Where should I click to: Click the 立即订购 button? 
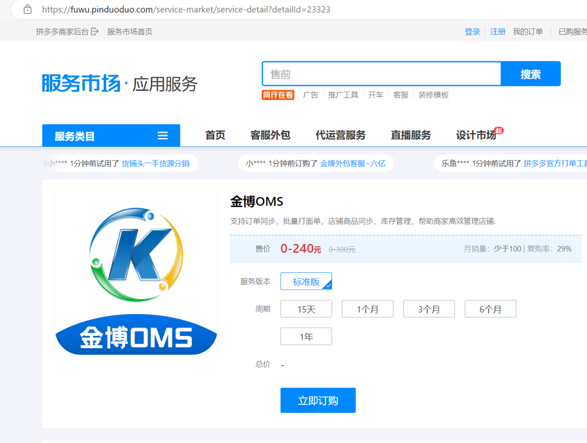[318, 400]
